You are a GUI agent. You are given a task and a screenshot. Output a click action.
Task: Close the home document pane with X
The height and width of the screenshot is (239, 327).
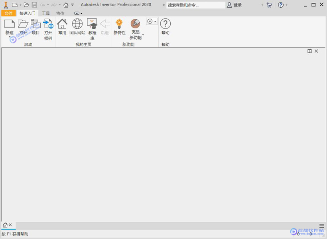[316, 51]
